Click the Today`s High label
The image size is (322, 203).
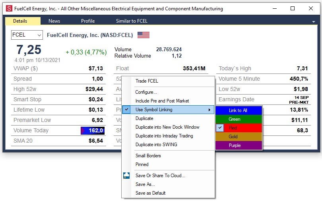click(235, 68)
